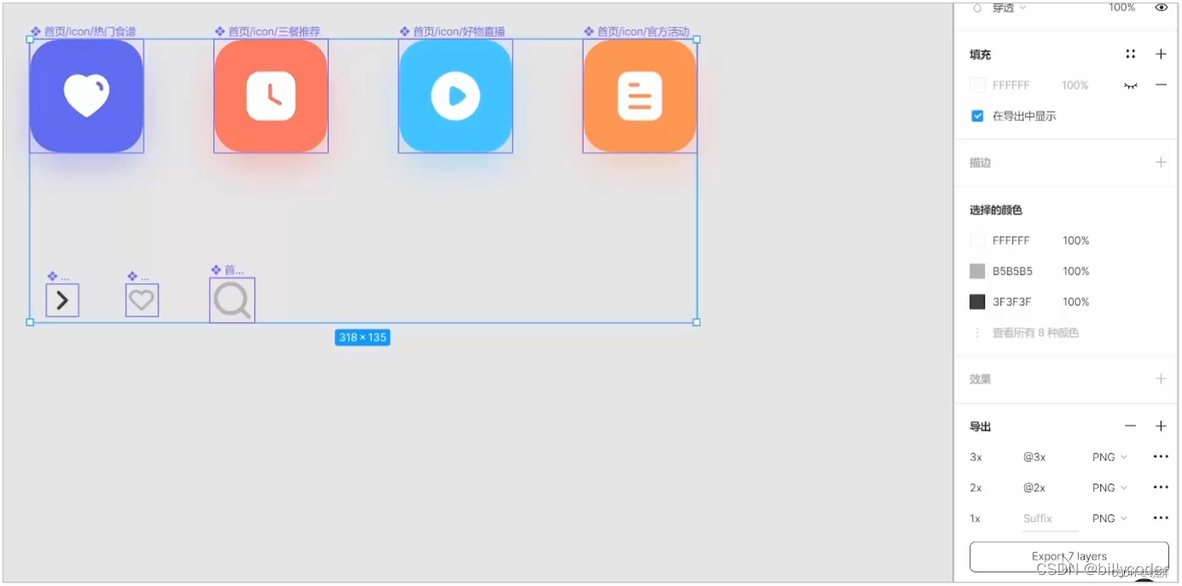1182x586 pixels.
Task: Select the small chevron arrow icon component
Action: (62, 300)
